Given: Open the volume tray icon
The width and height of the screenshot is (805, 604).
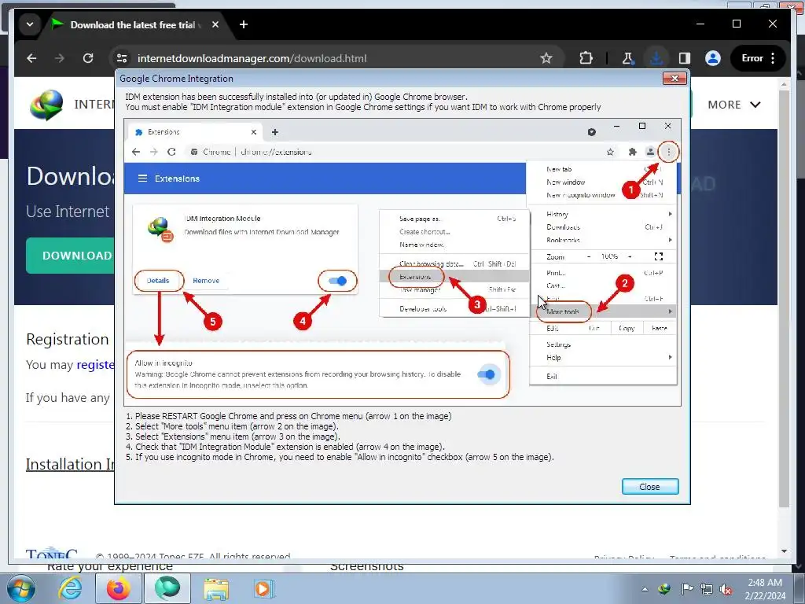Looking at the screenshot, I should 726,589.
